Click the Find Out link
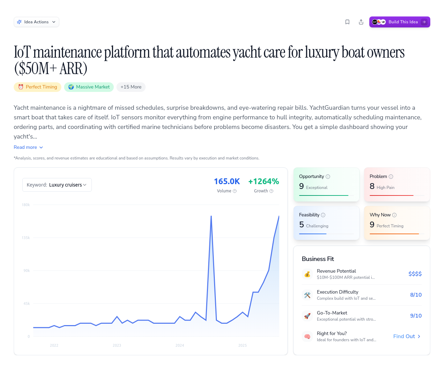 tap(407, 336)
